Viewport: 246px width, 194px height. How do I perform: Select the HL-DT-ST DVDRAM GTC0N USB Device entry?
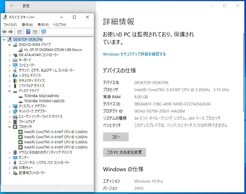(x=53, y=50)
